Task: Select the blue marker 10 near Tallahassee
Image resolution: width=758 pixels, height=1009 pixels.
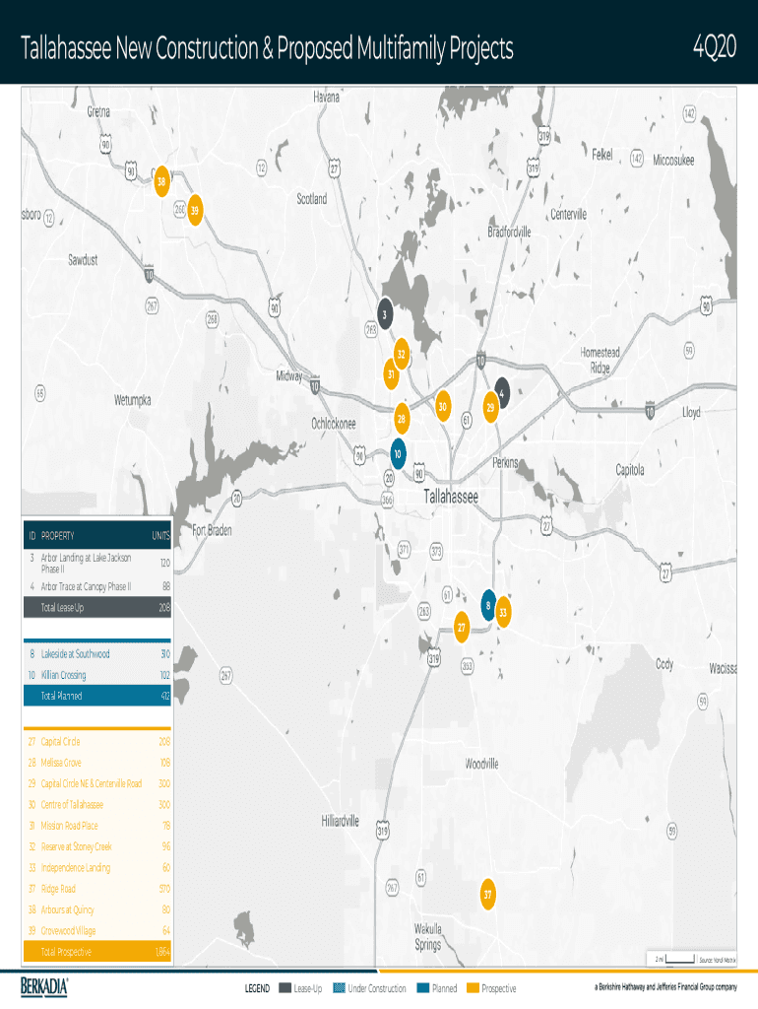Action: point(398,454)
